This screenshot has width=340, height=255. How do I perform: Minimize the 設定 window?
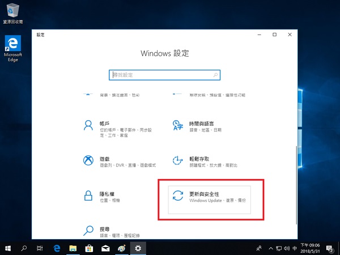click(x=260, y=35)
